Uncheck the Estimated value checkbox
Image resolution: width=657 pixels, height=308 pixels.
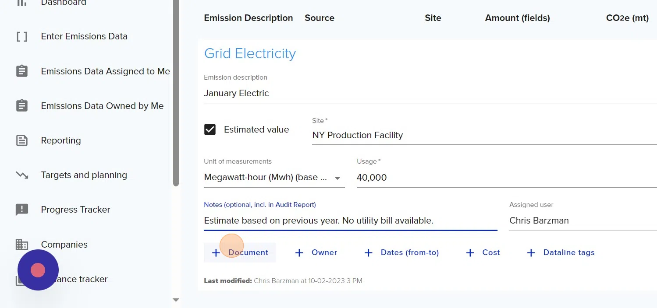point(210,129)
